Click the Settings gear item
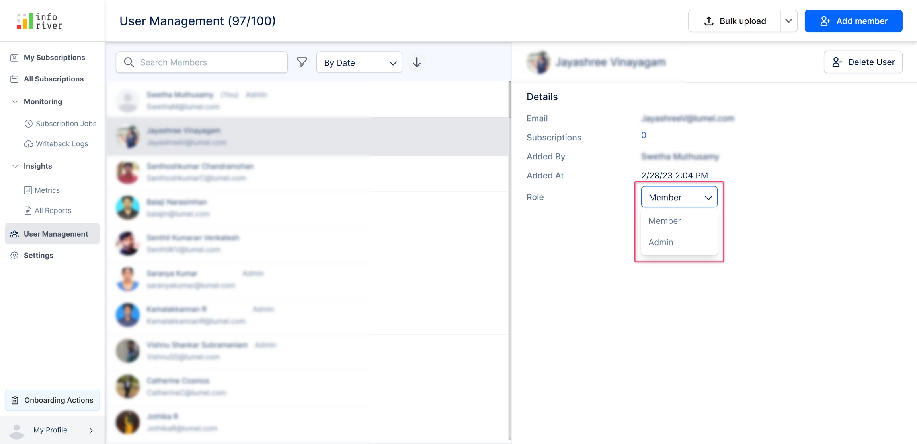The image size is (917, 444). point(38,255)
